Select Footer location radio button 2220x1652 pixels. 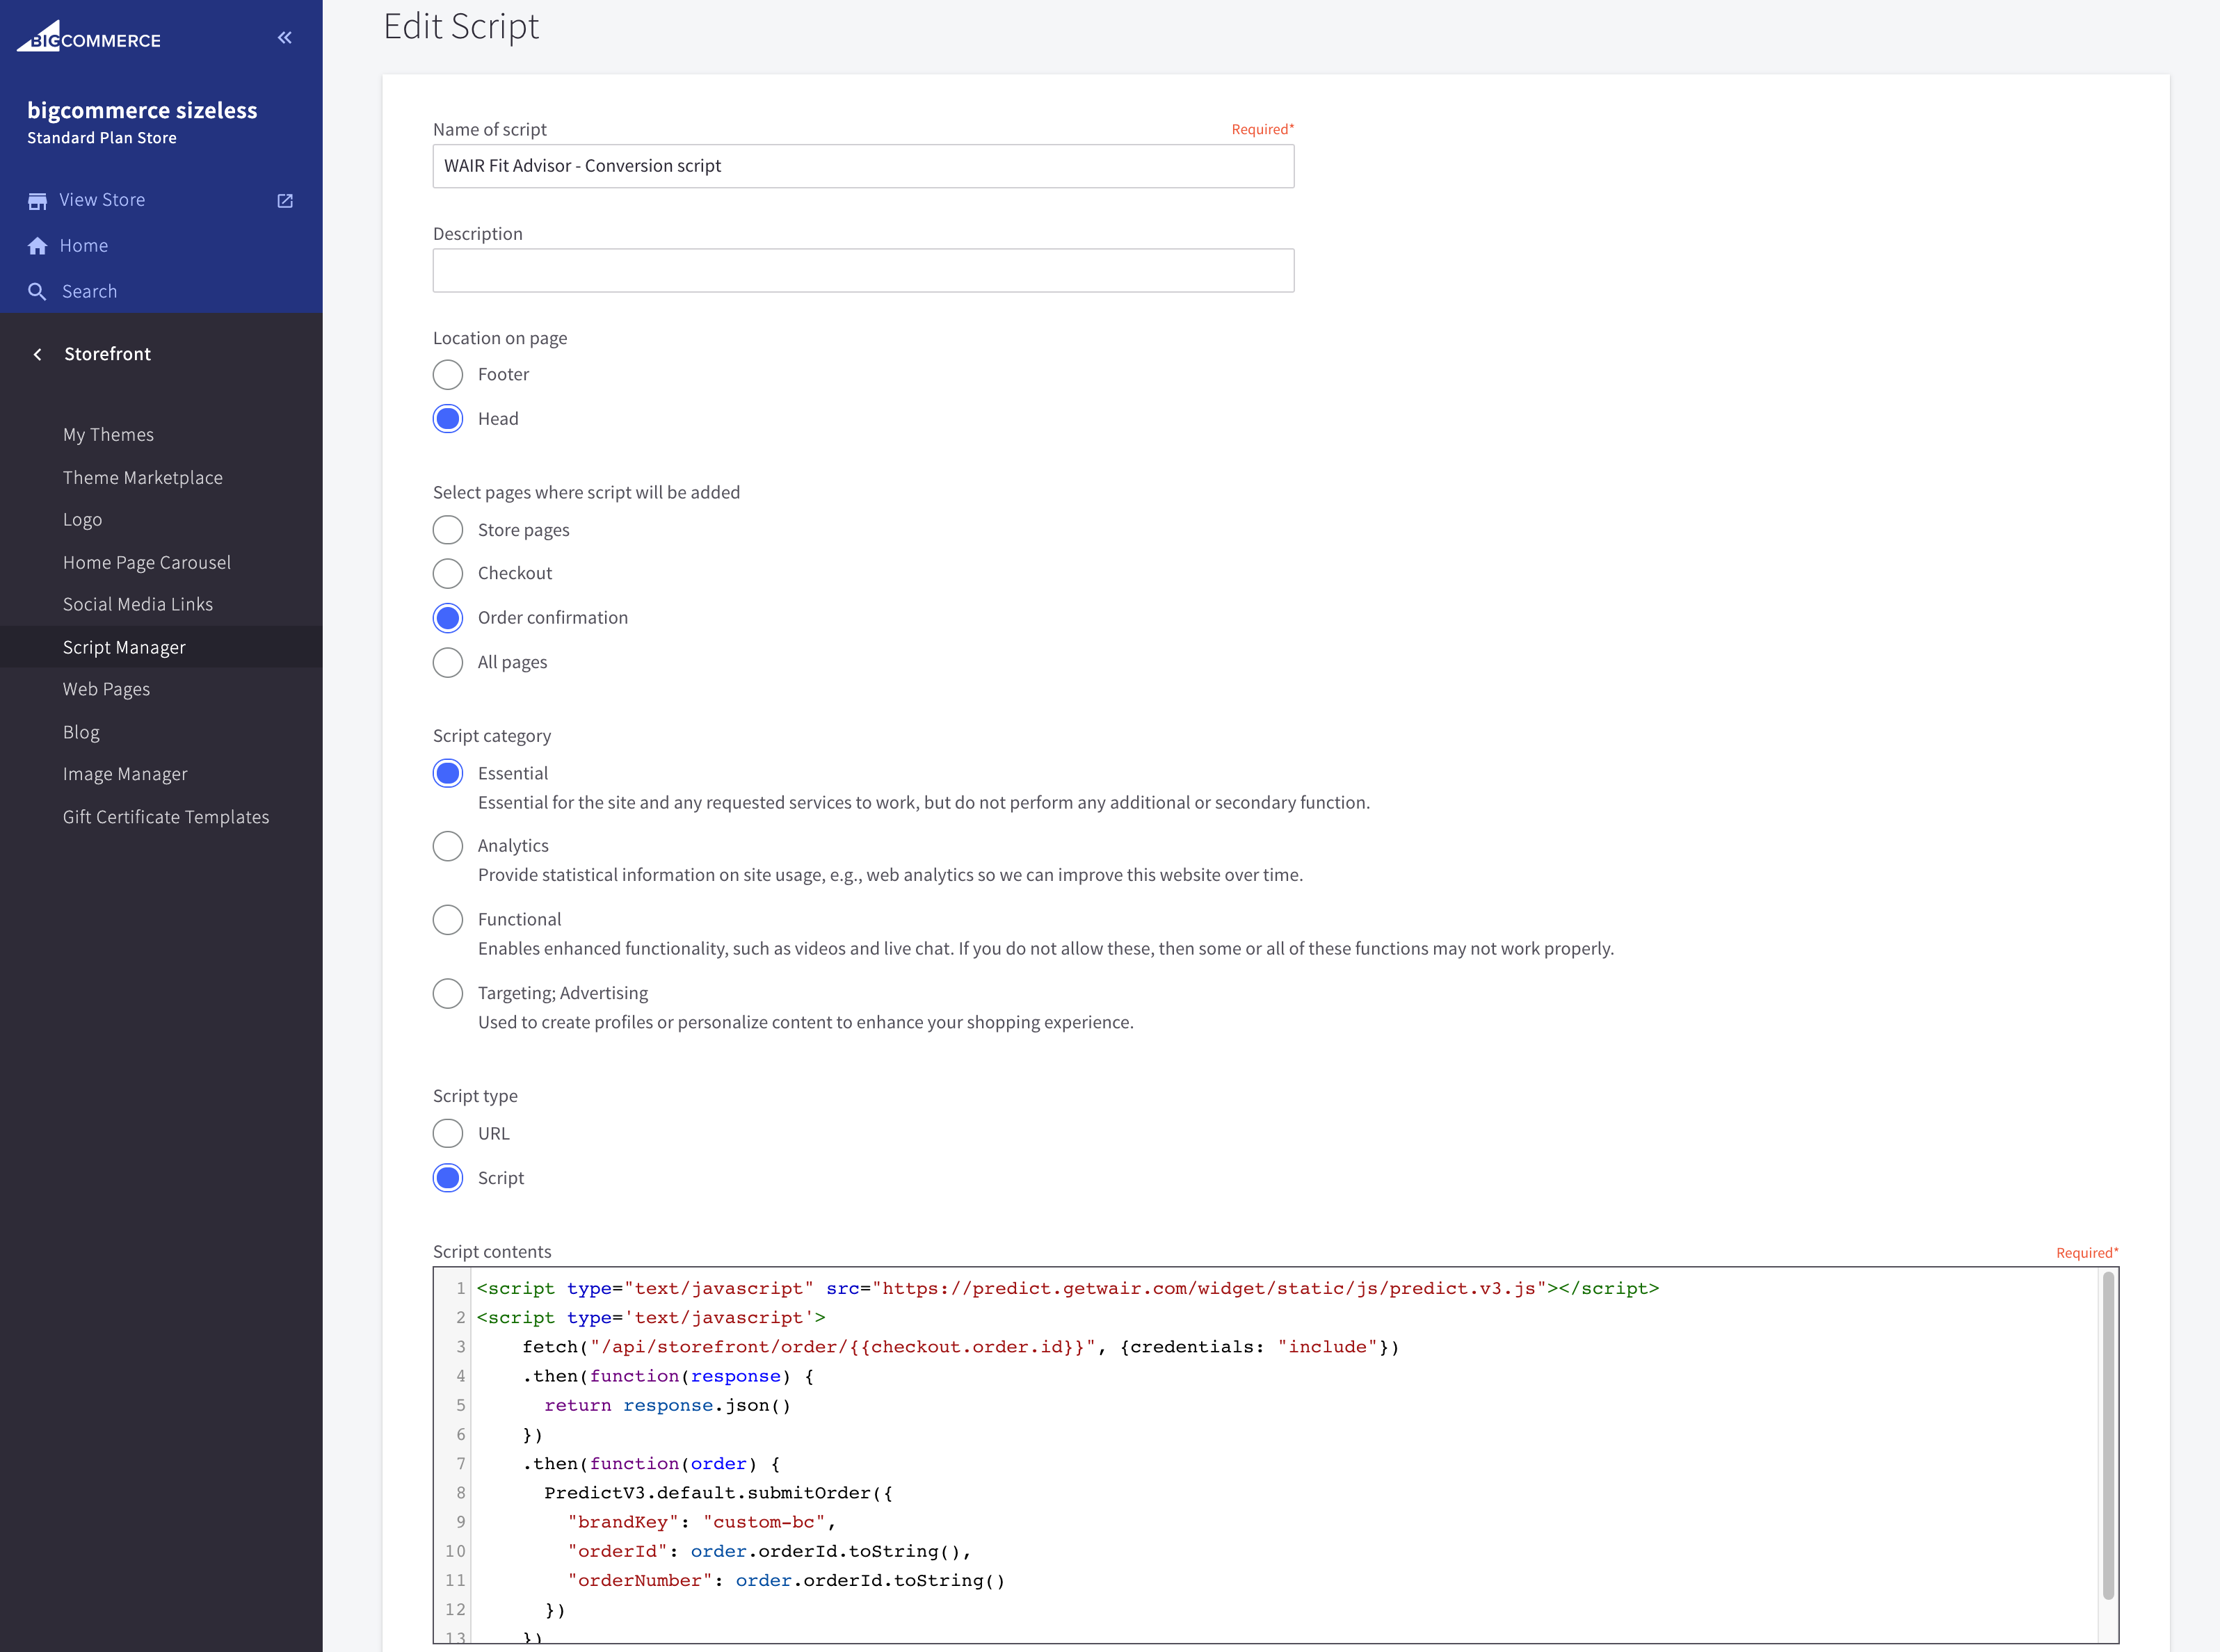click(448, 375)
